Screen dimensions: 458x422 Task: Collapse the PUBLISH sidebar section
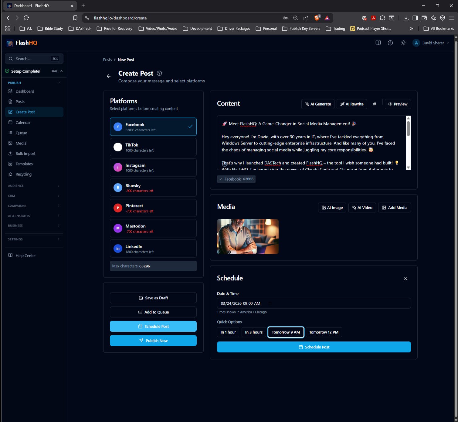pyautogui.click(x=59, y=83)
